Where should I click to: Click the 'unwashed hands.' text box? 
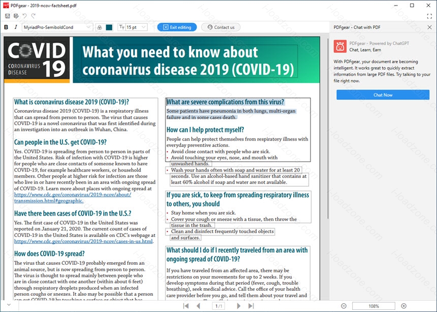point(191,164)
